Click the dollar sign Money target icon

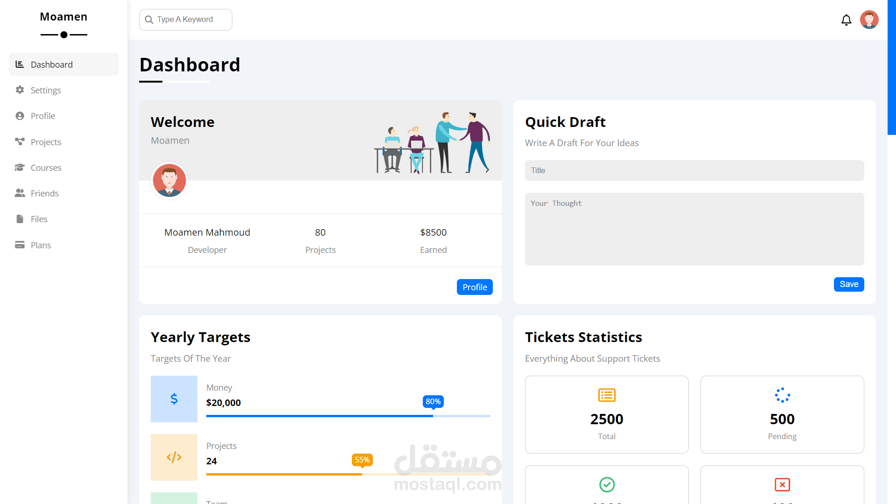pos(174,399)
